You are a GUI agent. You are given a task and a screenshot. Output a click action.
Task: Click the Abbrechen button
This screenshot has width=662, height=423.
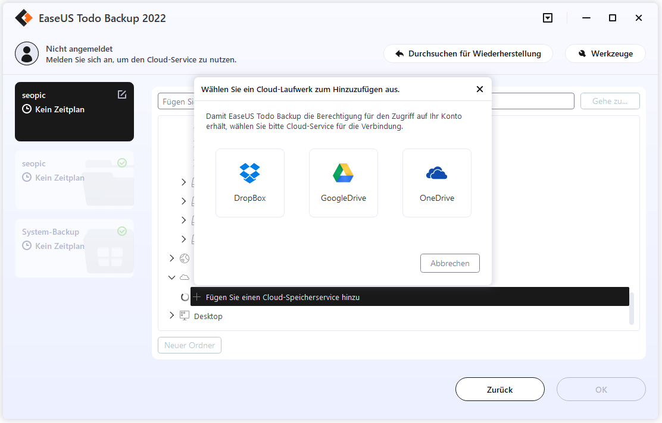[449, 263]
